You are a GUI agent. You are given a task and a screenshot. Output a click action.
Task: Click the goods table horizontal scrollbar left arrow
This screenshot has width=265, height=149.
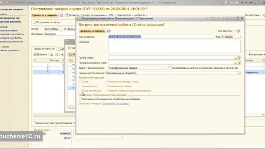[35, 115]
